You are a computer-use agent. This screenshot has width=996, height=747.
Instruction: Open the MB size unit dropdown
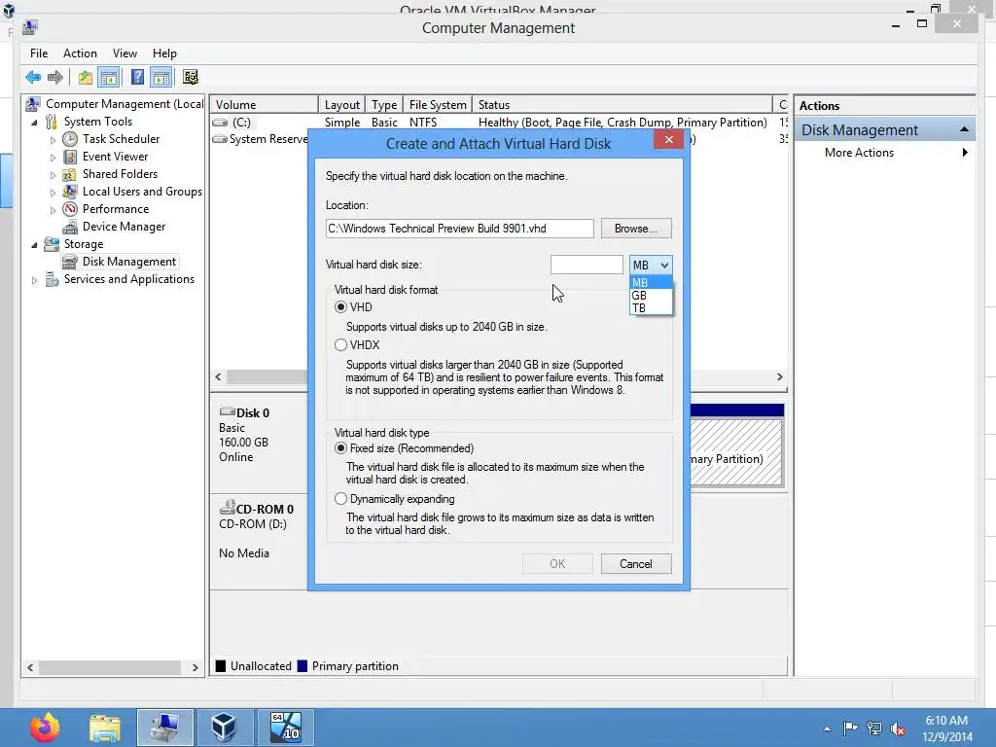(x=651, y=265)
